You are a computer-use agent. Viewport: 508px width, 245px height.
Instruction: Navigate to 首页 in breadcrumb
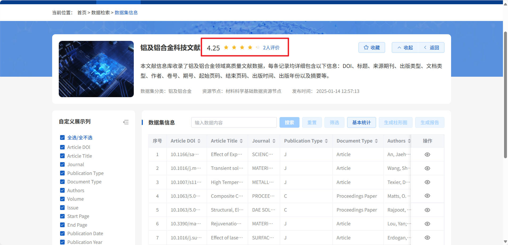click(82, 13)
